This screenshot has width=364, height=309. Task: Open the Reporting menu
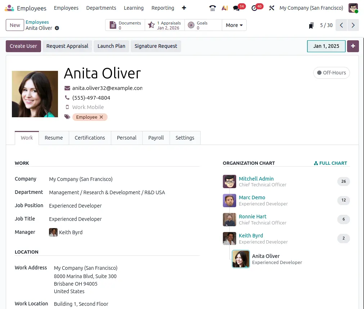(x=162, y=8)
